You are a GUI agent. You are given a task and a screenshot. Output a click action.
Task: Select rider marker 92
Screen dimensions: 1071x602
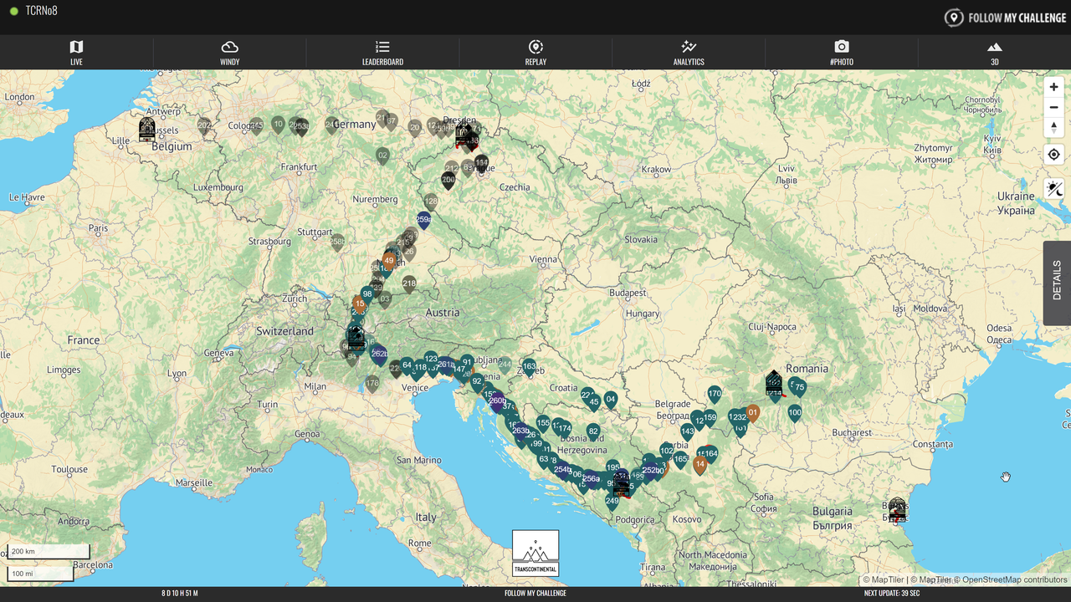tap(477, 382)
